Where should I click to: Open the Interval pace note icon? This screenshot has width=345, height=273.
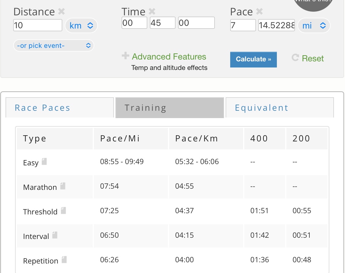coord(55,235)
